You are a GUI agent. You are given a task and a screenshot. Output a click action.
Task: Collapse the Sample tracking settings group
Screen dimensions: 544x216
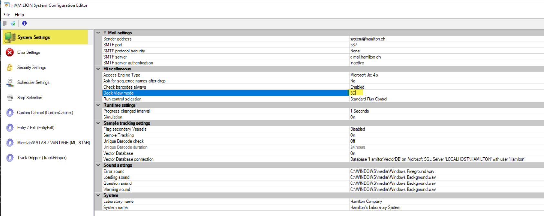click(x=98, y=123)
